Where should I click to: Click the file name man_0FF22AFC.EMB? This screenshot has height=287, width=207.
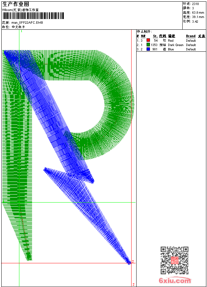[27, 23]
